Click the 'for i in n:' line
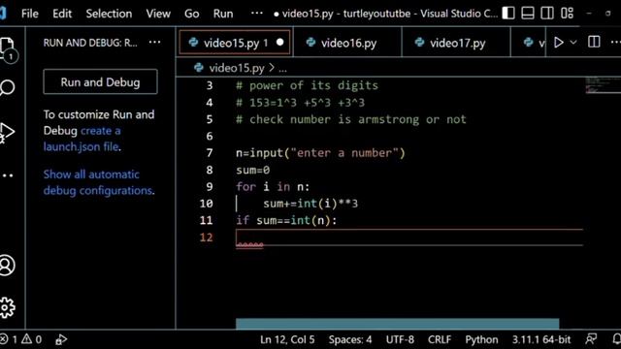 click(273, 186)
